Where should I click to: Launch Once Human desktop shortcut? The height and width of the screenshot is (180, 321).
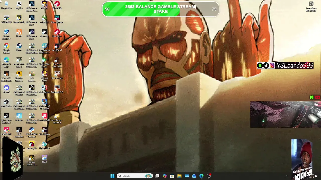point(57,19)
